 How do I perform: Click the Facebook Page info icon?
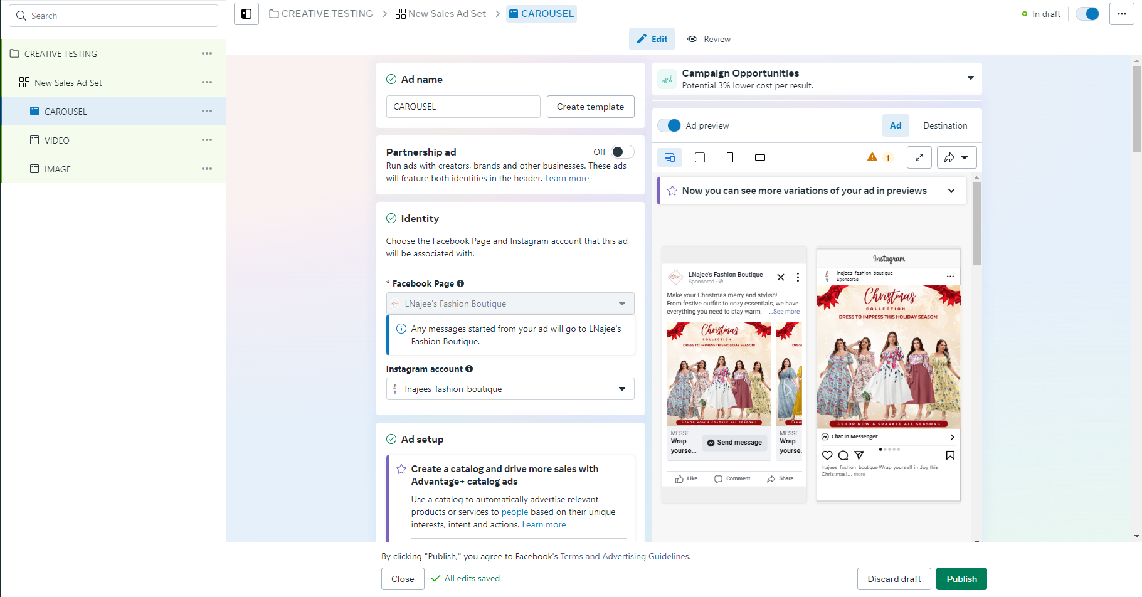click(460, 283)
